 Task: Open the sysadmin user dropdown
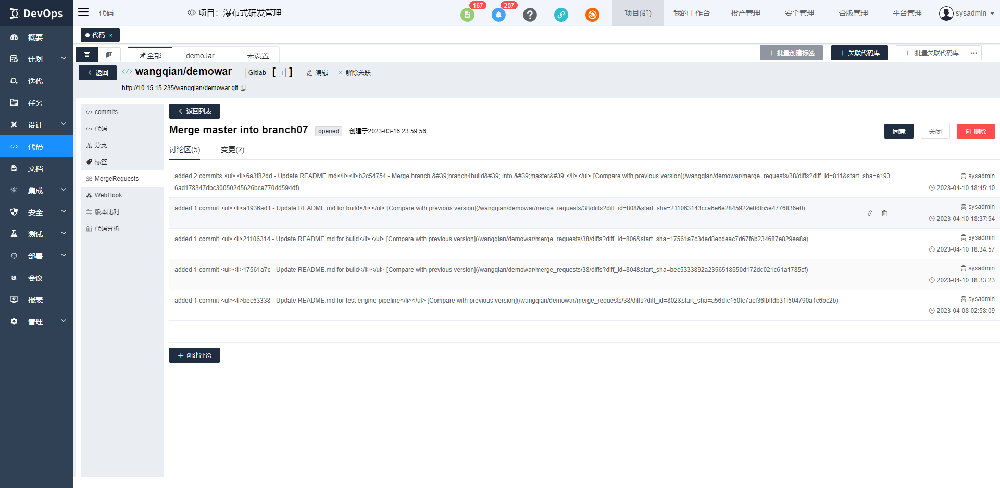click(967, 13)
